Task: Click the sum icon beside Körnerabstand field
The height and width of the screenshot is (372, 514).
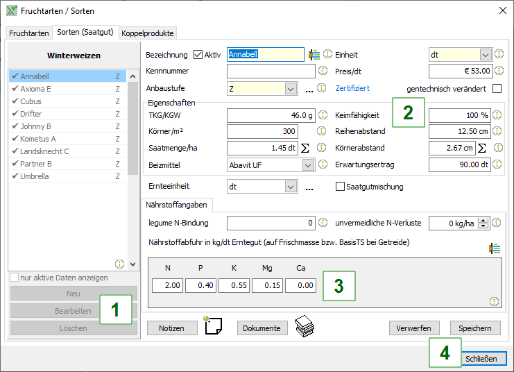Action: 482,148
